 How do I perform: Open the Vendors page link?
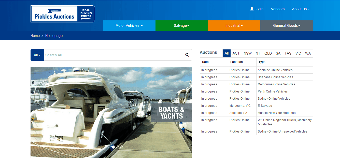278,9
